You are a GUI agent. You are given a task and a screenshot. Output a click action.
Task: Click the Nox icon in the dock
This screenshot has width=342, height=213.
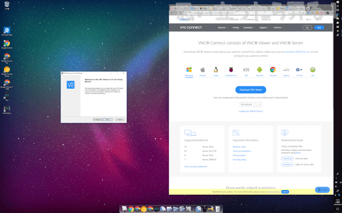[x=156, y=209]
